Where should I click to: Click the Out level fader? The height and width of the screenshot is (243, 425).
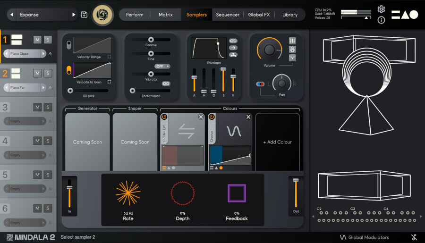tap(296, 193)
